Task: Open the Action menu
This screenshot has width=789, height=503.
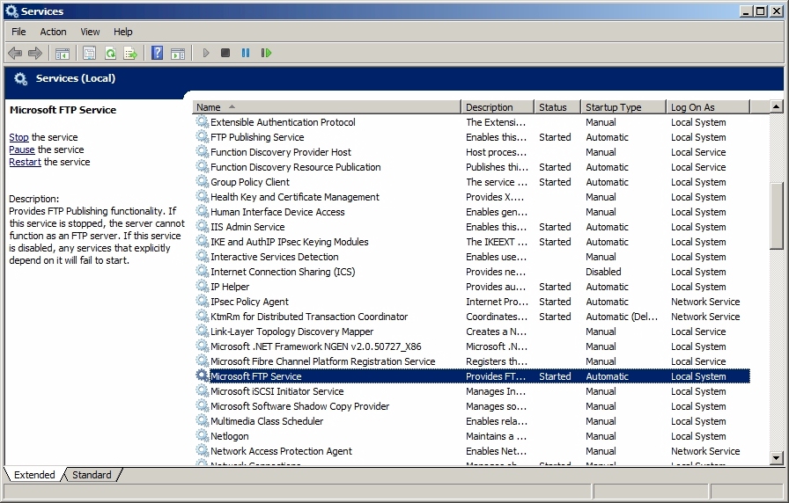Action: click(54, 32)
